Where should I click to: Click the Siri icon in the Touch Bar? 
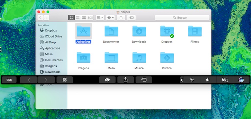[x=241, y=80]
